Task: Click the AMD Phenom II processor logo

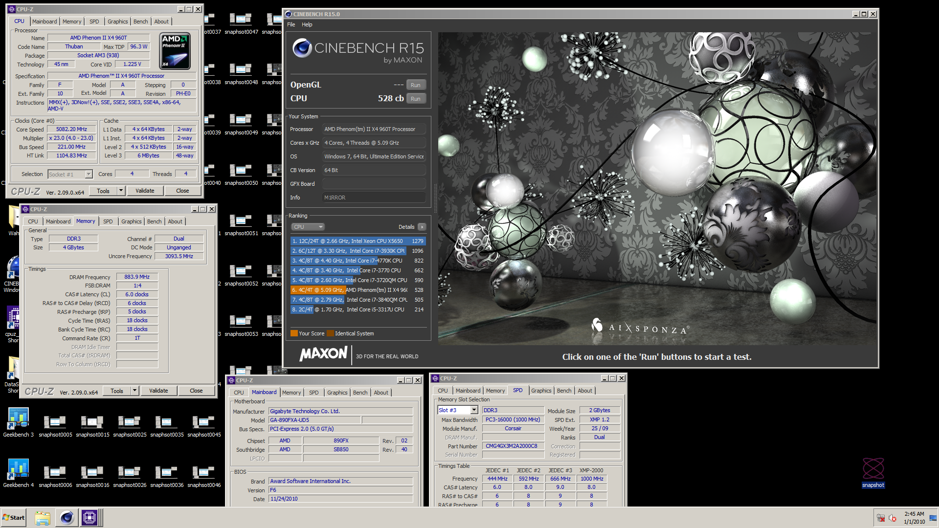Action: tap(175, 51)
